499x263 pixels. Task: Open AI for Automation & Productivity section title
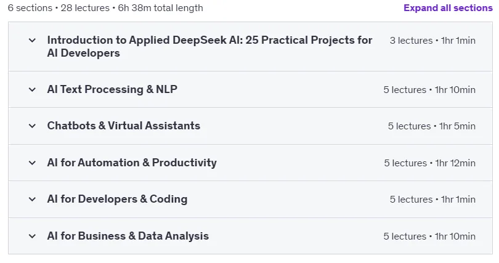[x=132, y=163]
